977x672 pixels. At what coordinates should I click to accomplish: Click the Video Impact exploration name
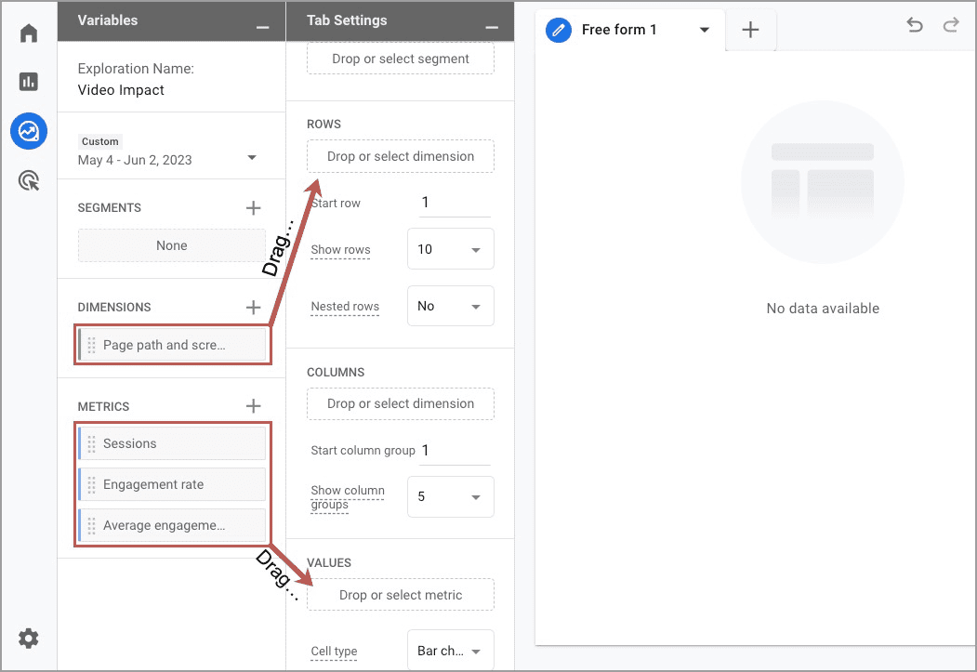(121, 90)
